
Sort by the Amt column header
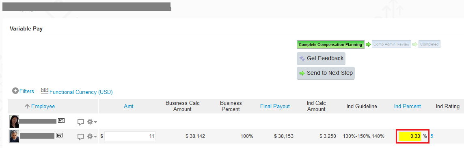pos(128,107)
